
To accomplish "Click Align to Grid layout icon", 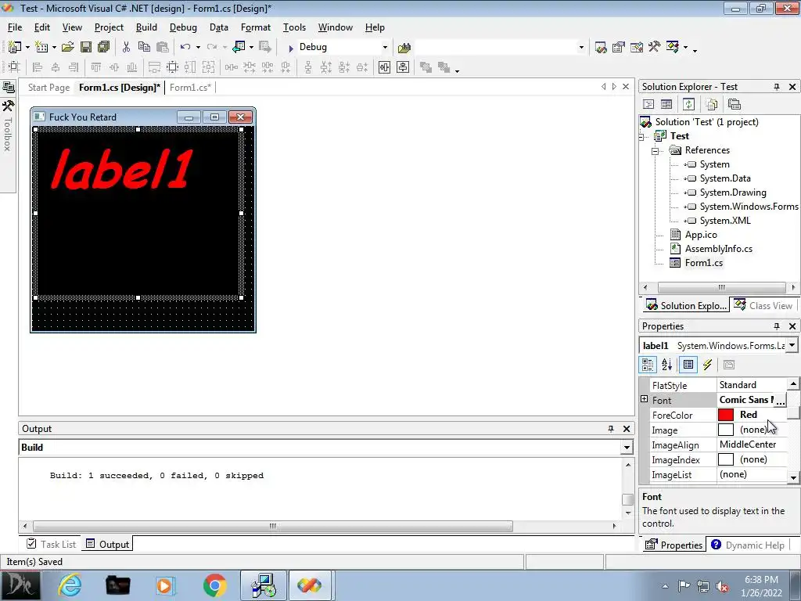I will coord(14,67).
